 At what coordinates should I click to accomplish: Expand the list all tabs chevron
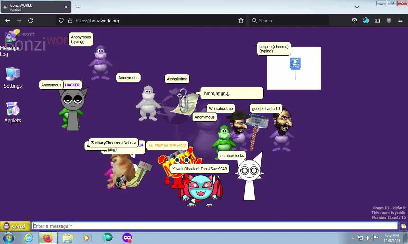point(357,7)
